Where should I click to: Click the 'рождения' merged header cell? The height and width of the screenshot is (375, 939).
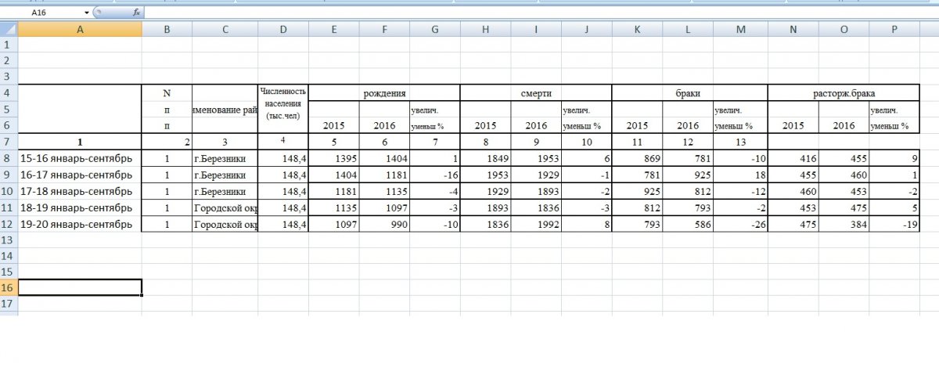(x=384, y=93)
